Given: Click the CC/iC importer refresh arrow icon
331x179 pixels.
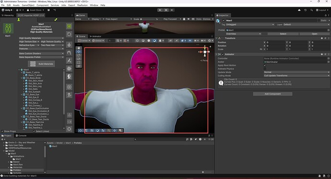Looking at the screenshot, I should (69, 34).
